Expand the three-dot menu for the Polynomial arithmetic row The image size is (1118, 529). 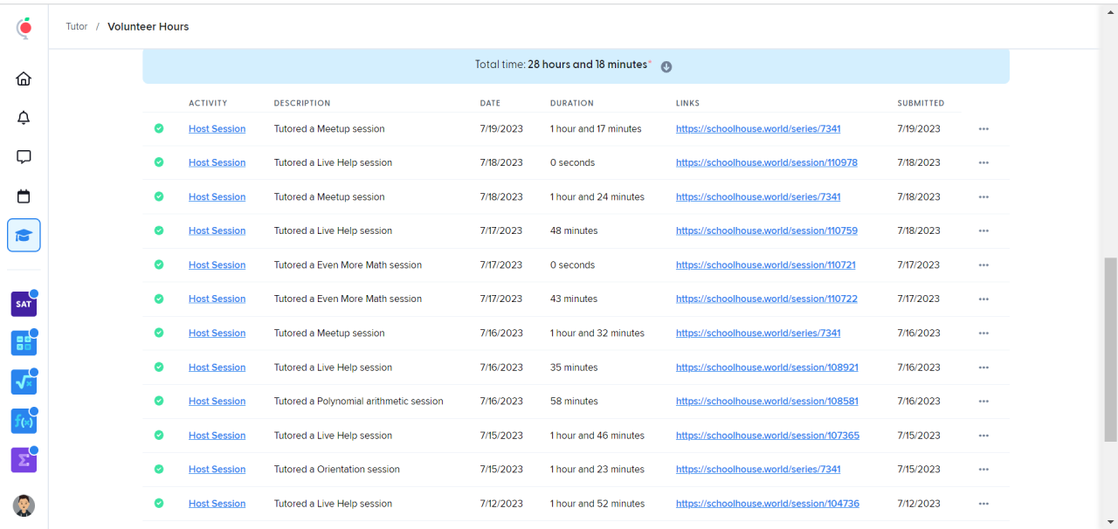pyautogui.click(x=983, y=402)
